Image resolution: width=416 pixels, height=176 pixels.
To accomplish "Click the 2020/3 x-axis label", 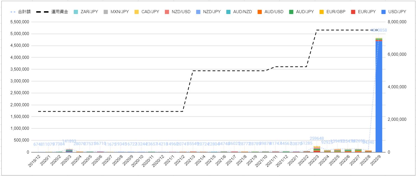I will click(x=66, y=161).
